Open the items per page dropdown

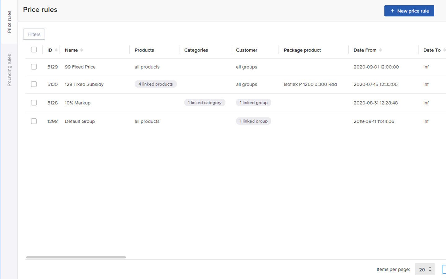pyautogui.click(x=425, y=269)
